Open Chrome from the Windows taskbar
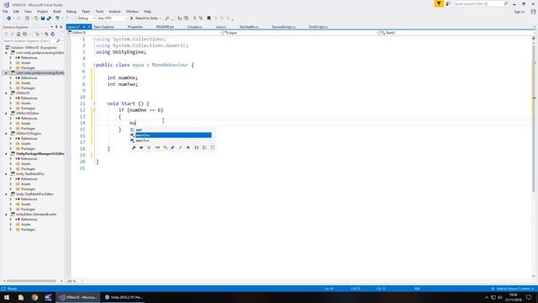The height and width of the screenshot is (303, 538). point(34,297)
